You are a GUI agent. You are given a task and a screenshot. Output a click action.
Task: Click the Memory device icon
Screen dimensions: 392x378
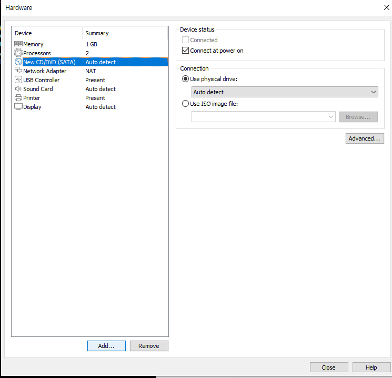pos(18,44)
